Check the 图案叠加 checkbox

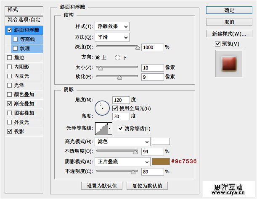(x=10, y=113)
